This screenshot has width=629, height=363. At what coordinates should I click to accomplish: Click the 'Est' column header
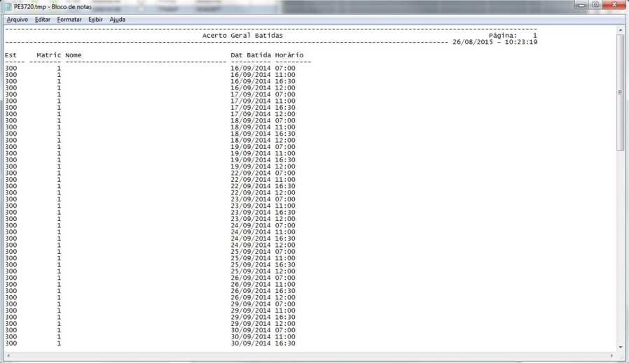click(11, 55)
